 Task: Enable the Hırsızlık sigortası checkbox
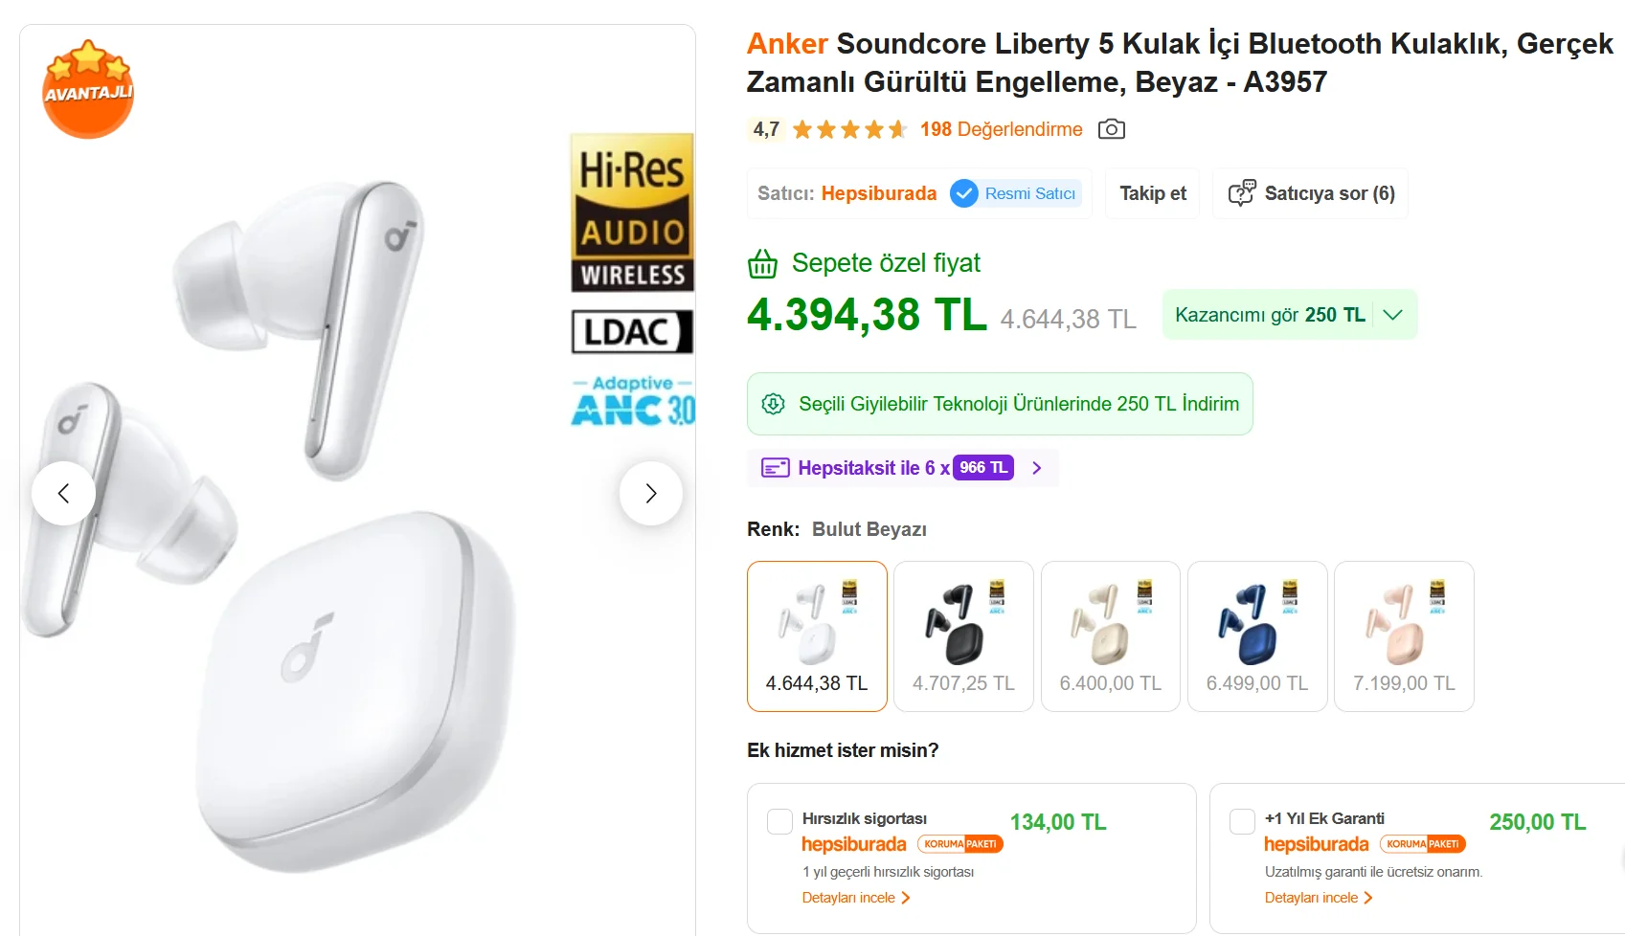coord(780,821)
